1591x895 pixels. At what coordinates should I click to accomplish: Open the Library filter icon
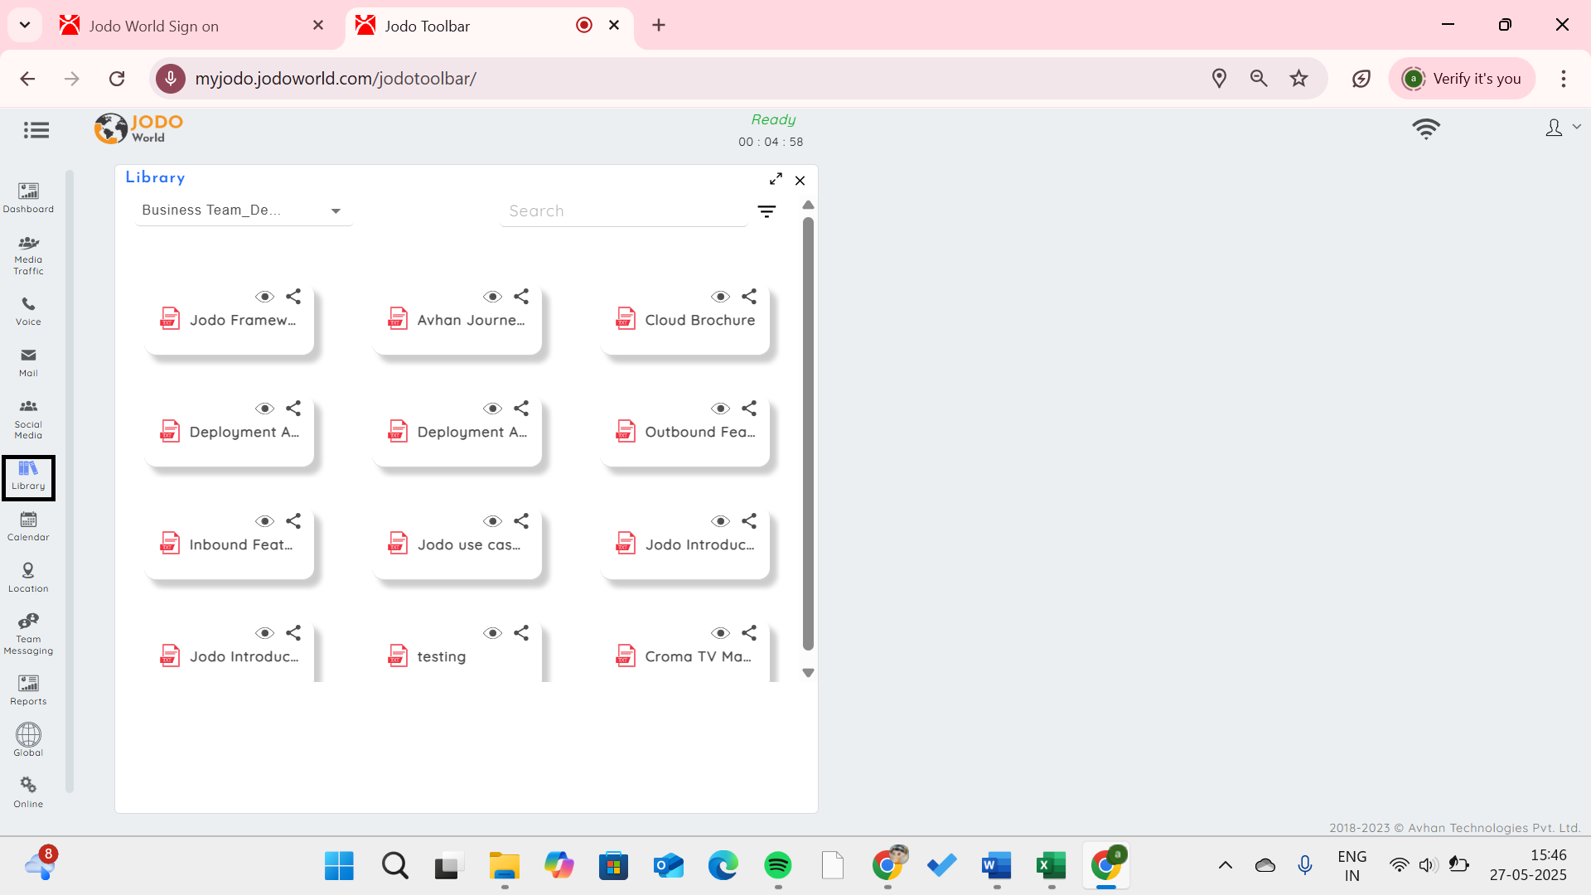pos(766,211)
